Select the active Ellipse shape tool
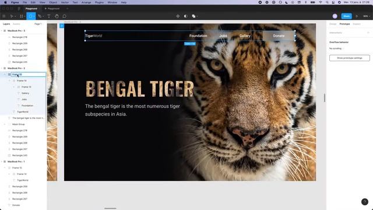 (x=30, y=16)
